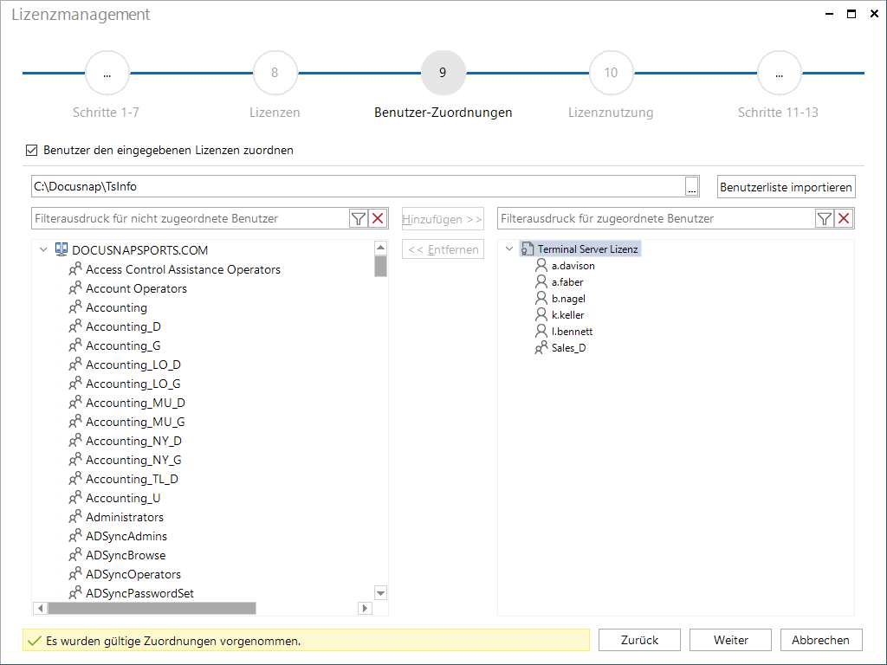Click group icon next to Account Operators
Viewport: 887px width, 665px height.
point(75,287)
